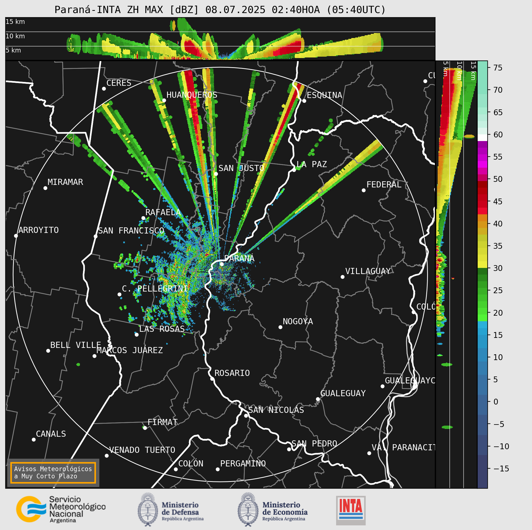532x530 pixels.
Task: Click the HUANQUEROS label
Action: tap(192, 95)
